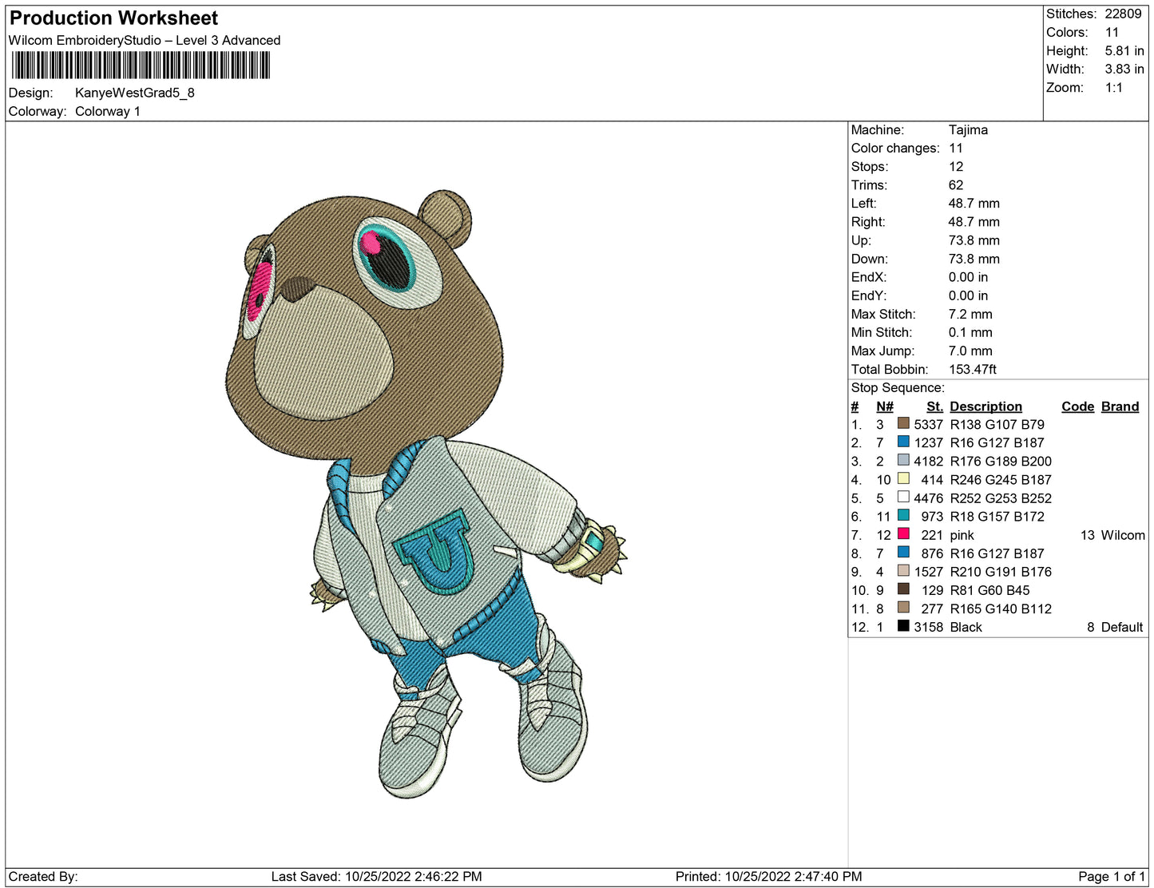Click the machine value 'Tajima'
This screenshot has height=888, width=1154.
coord(968,129)
